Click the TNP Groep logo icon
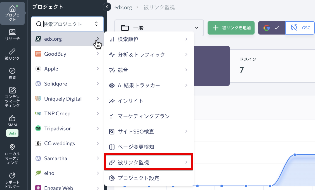Image resolution: width=315 pixels, height=190 pixels. (x=38, y=113)
